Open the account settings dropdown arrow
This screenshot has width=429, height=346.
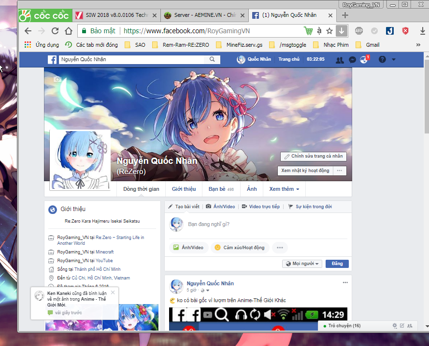(x=393, y=59)
